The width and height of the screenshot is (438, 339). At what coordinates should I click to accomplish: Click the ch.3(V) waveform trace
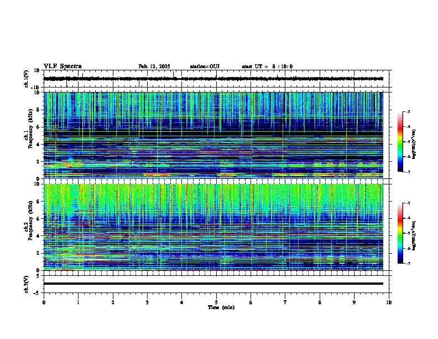pyautogui.click(x=213, y=284)
